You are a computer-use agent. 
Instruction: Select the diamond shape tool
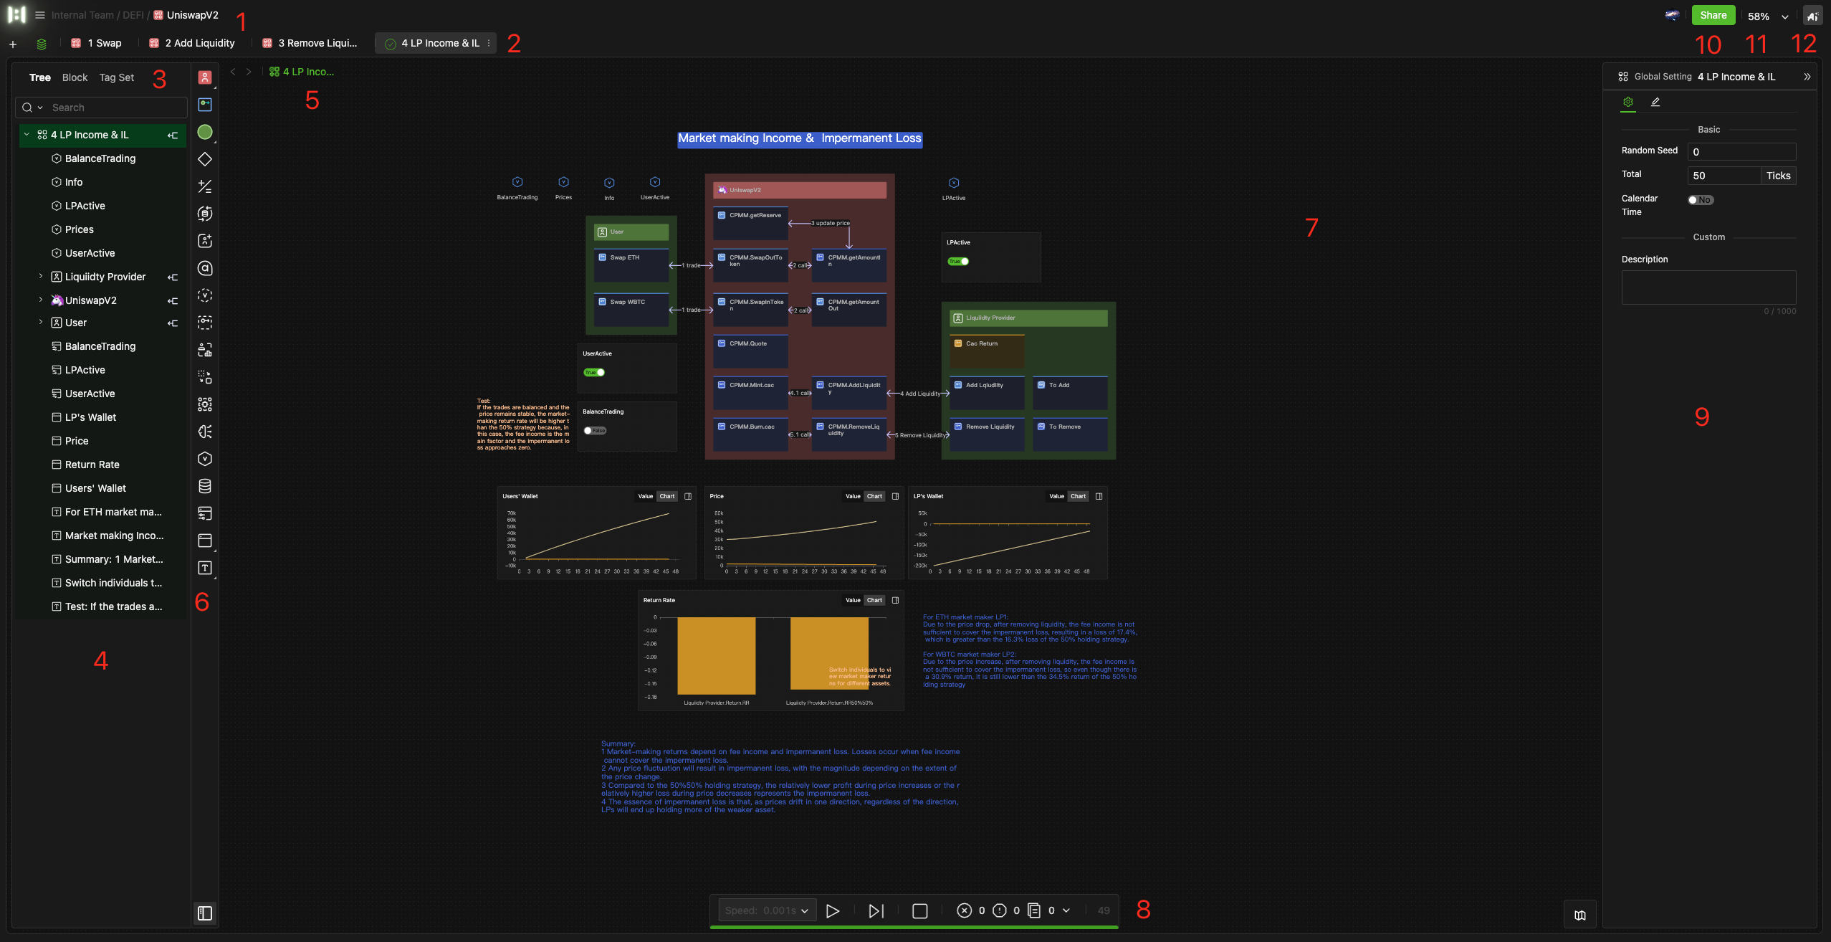205,159
